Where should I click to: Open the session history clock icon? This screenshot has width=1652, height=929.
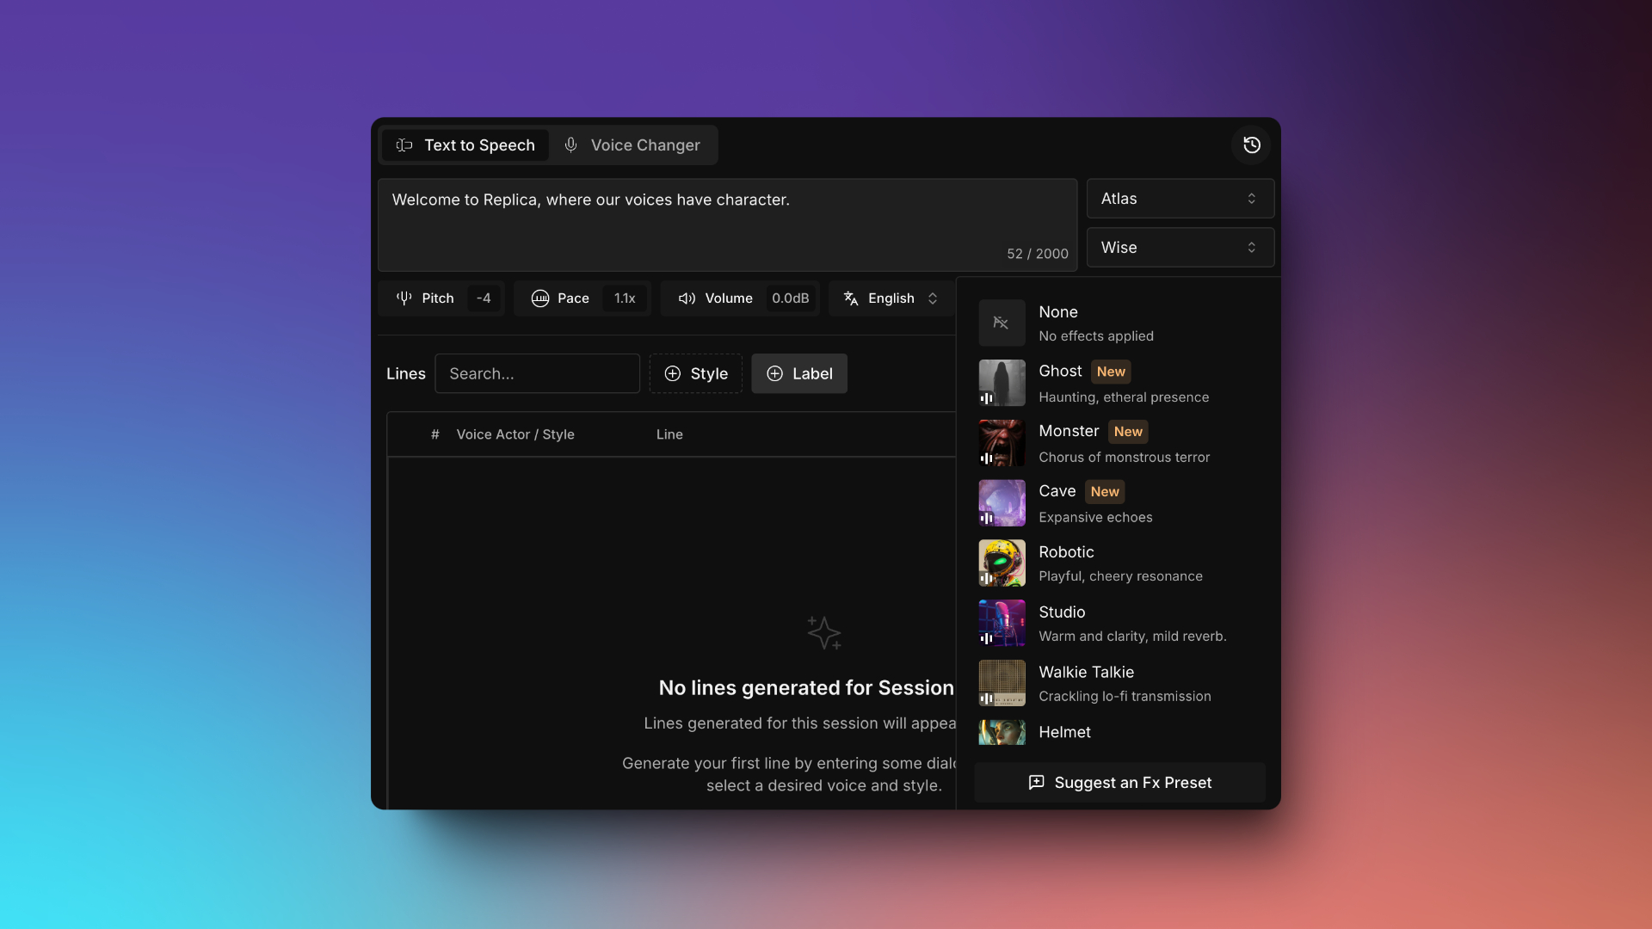pos(1251,145)
